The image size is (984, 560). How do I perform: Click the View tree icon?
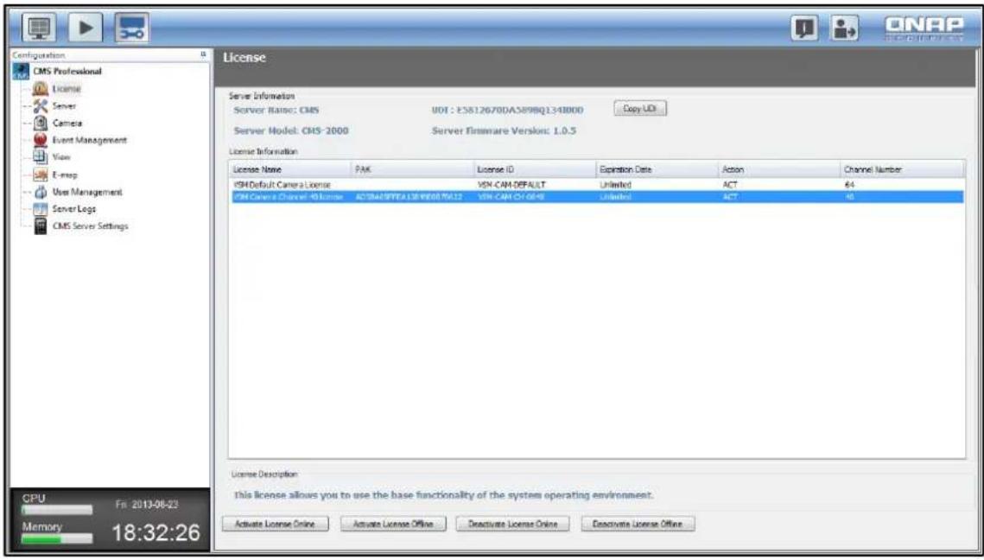40,157
